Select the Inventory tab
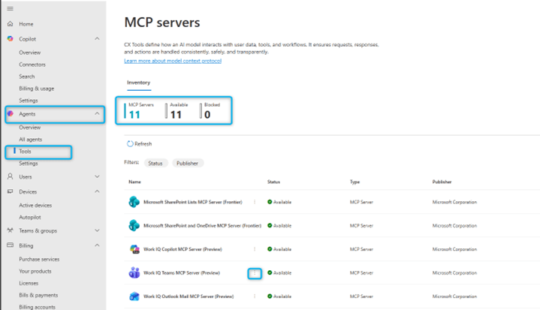 pyautogui.click(x=138, y=83)
